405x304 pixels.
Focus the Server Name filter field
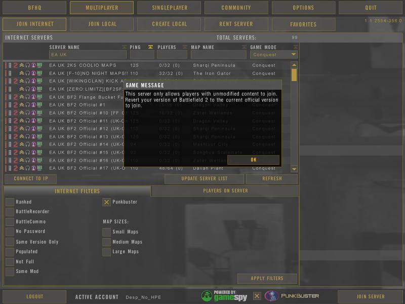click(x=88, y=55)
